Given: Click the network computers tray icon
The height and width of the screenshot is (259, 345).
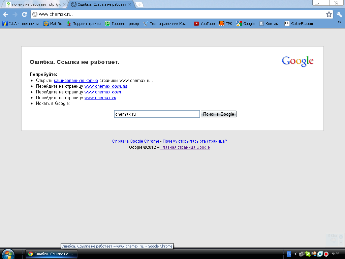Looking at the screenshot, I should [302, 254].
